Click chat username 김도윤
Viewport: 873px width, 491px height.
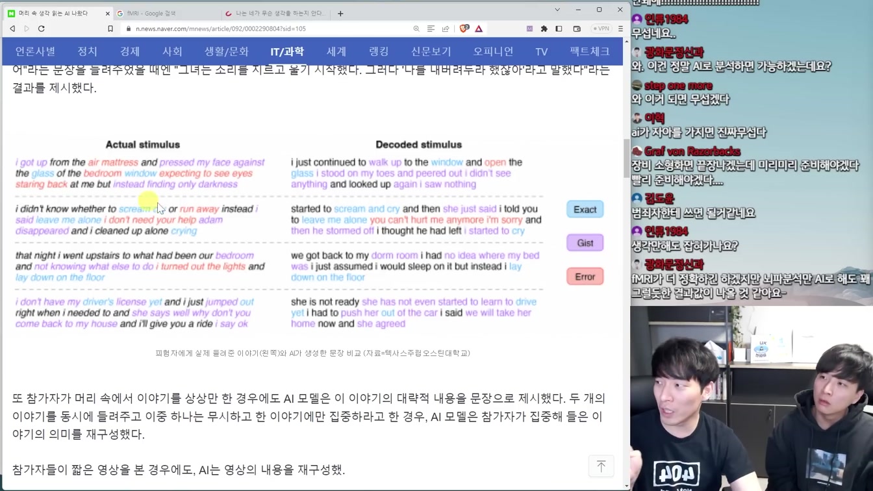pyautogui.click(x=659, y=199)
